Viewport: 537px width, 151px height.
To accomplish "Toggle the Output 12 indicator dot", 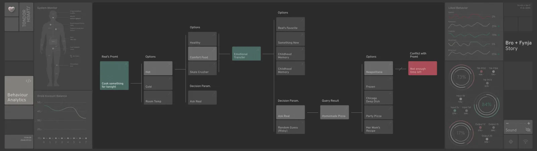I will (480, 128).
